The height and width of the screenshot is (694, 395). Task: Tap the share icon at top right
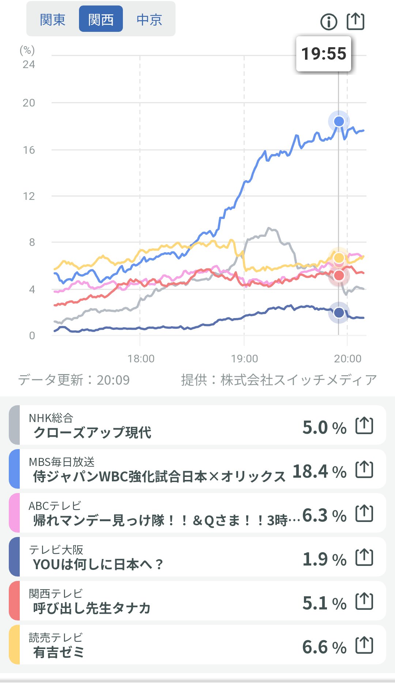[x=355, y=21]
